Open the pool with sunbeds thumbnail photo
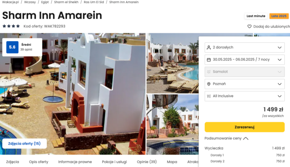This screenshot has width=290, height=167. [x=173, y=63]
